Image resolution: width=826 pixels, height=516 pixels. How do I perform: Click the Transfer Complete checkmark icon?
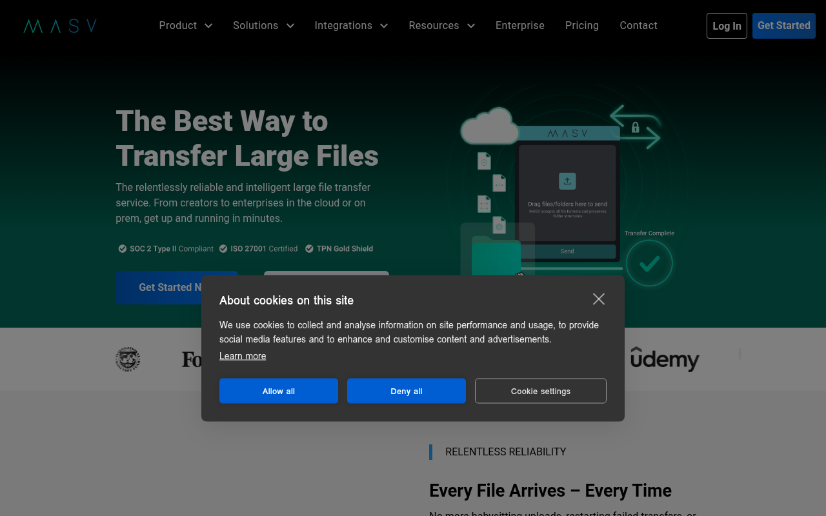click(649, 263)
